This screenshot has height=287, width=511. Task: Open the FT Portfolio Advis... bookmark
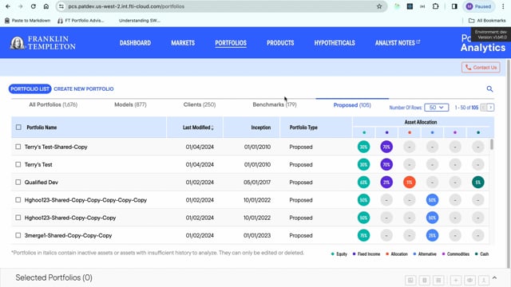coord(81,21)
